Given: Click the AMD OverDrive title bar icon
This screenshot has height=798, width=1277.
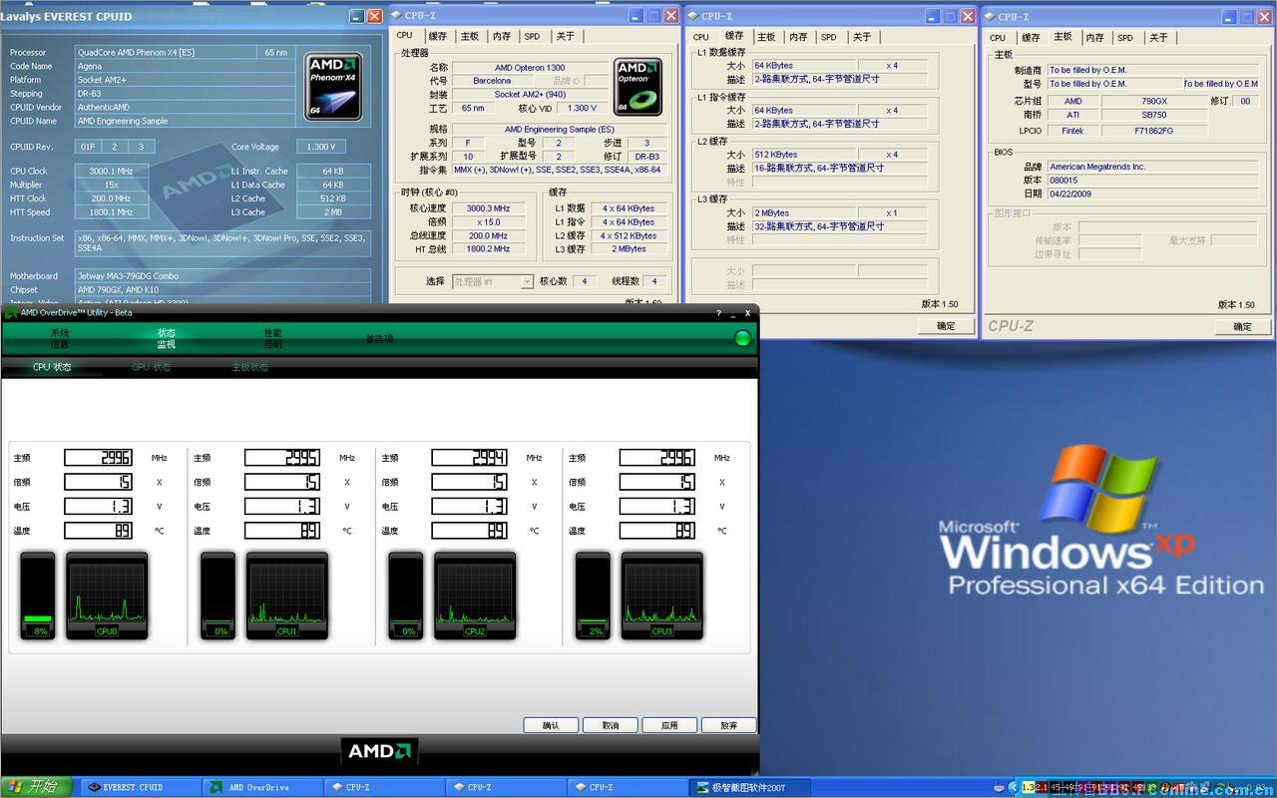Looking at the screenshot, I should click(x=11, y=312).
